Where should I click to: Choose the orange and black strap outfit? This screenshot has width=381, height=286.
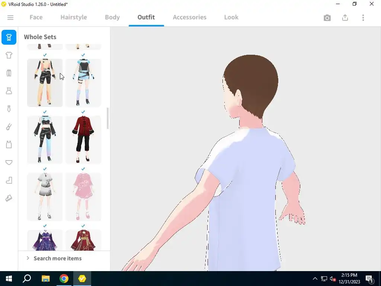coord(45,83)
